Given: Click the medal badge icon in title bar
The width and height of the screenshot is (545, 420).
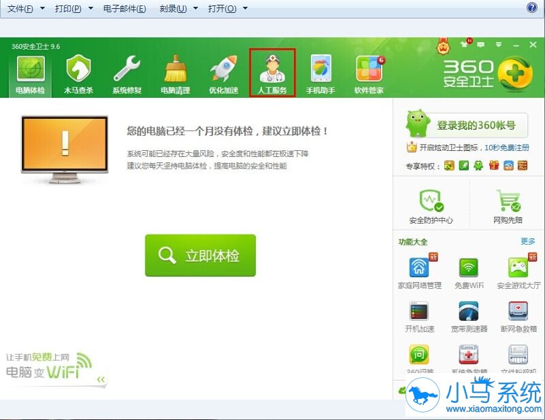Looking at the screenshot, I should (443, 46).
